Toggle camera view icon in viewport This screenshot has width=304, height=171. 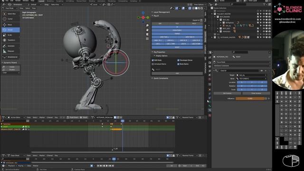147,34
